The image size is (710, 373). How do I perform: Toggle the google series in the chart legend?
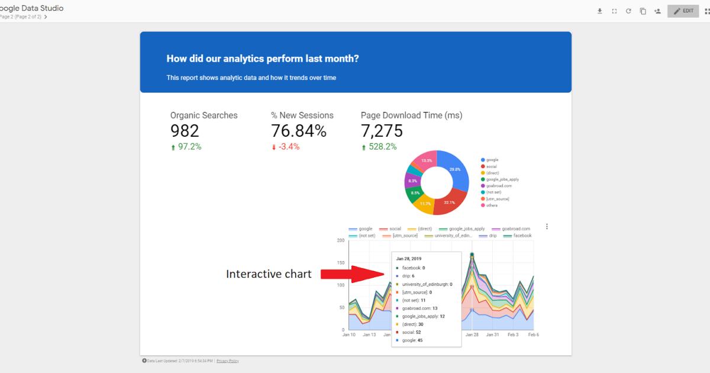[364, 229]
